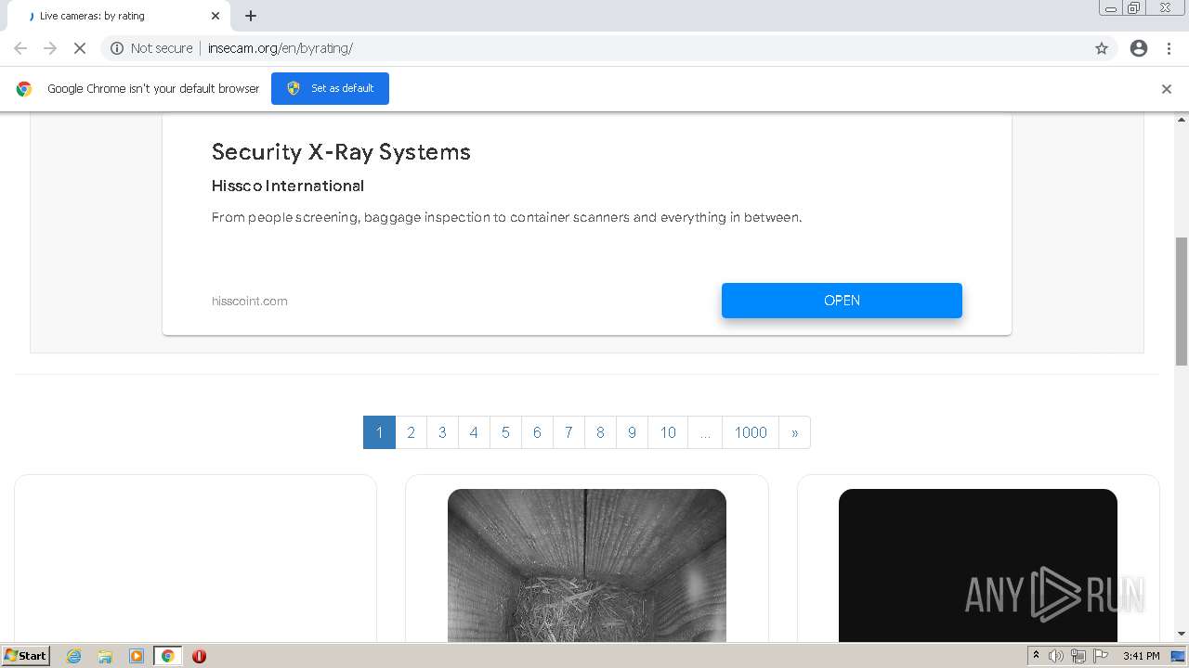Click the Security X-Ray Systems ad title
The image size is (1189, 668).
341,152
